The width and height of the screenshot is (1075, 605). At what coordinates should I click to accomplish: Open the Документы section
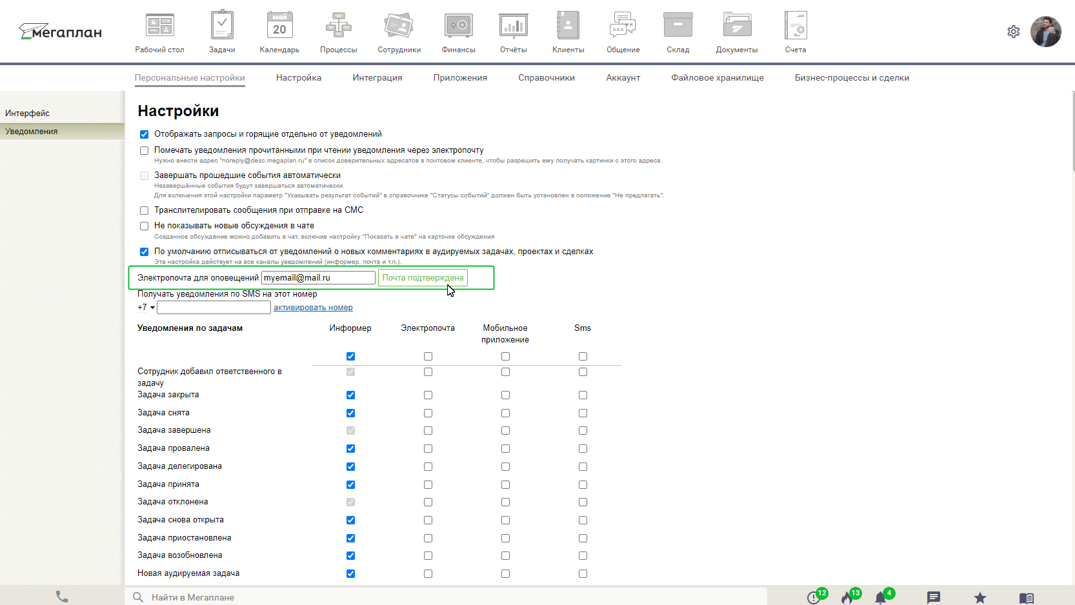(x=737, y=32)
